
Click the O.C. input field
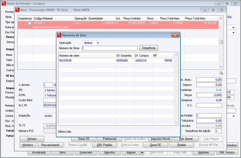(x=209, y=105)
